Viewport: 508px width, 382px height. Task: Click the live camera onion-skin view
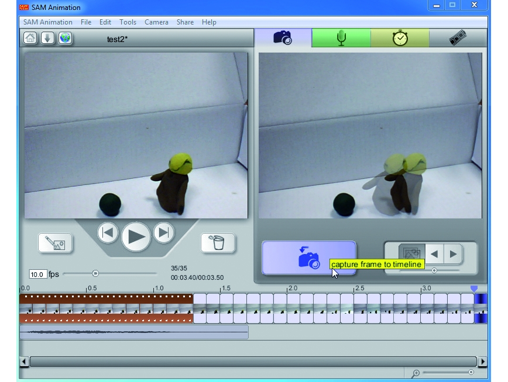point(370,136)
